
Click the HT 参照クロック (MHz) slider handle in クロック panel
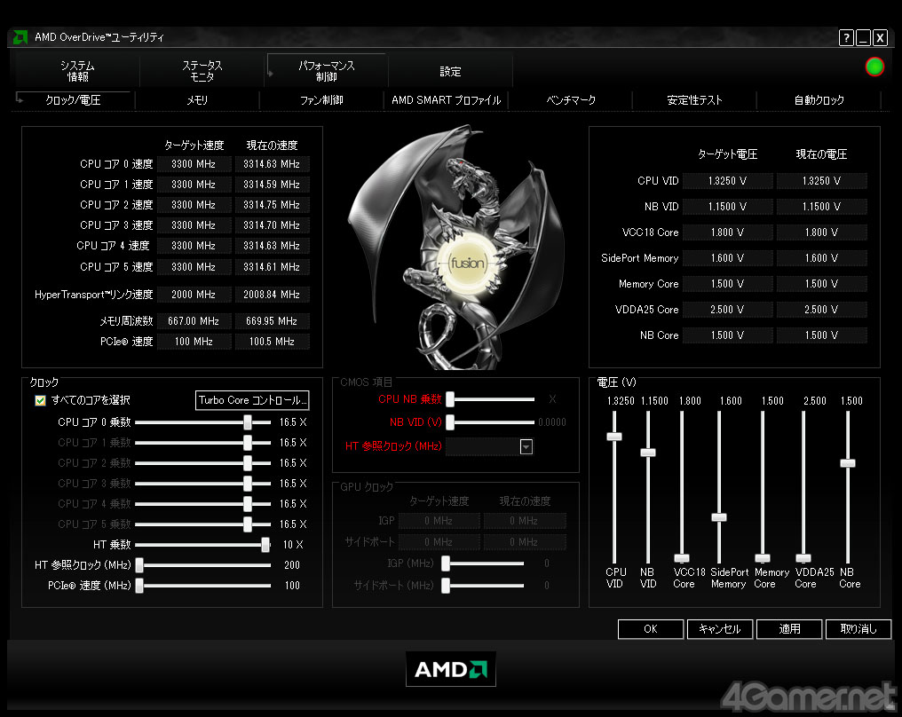[x=139, y=565]
